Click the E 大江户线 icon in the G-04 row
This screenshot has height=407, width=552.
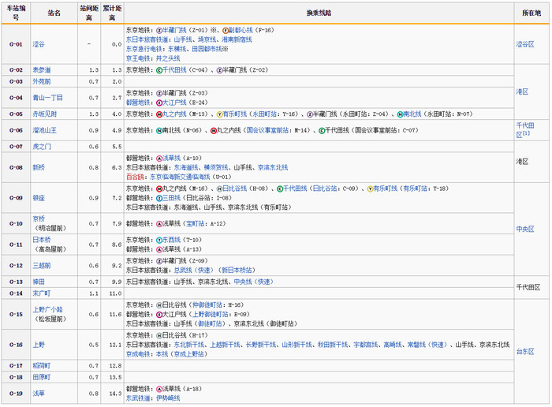(159, 103)
